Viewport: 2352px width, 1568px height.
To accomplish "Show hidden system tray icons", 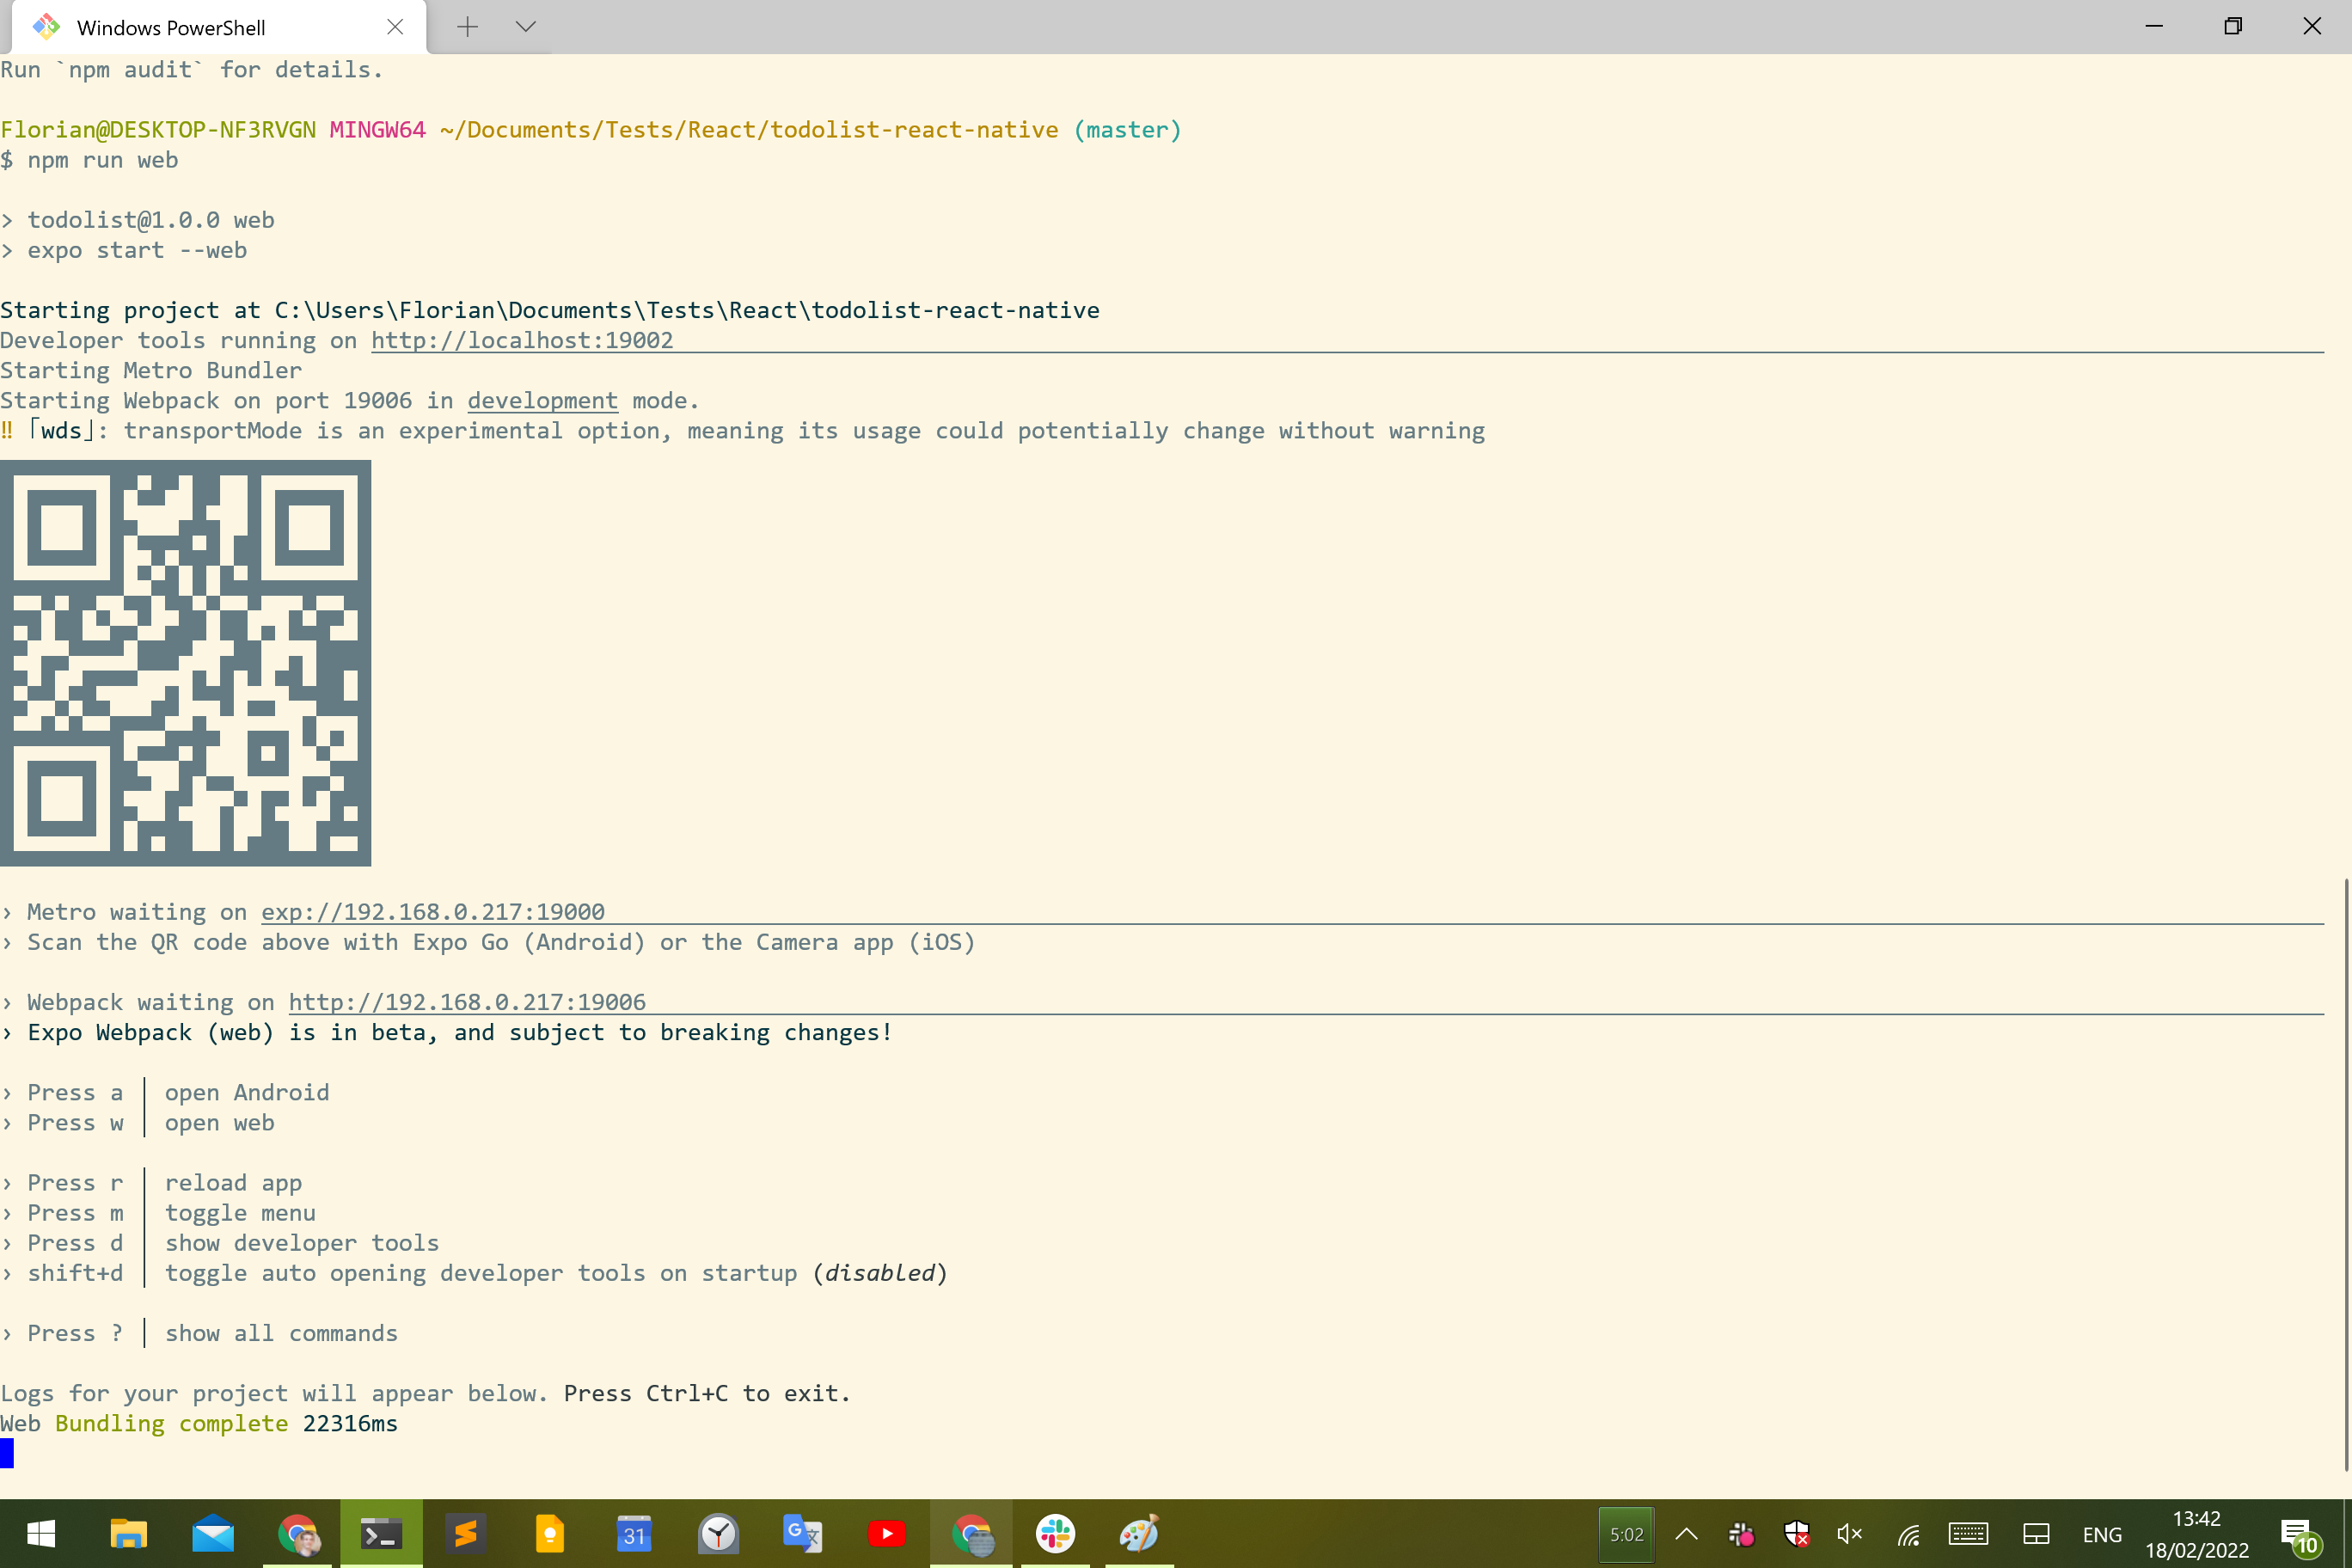I will [1686, 1534].
